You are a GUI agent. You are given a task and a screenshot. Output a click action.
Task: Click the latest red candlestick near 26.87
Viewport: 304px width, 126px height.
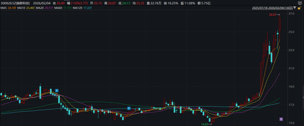(x=280, y=24)
